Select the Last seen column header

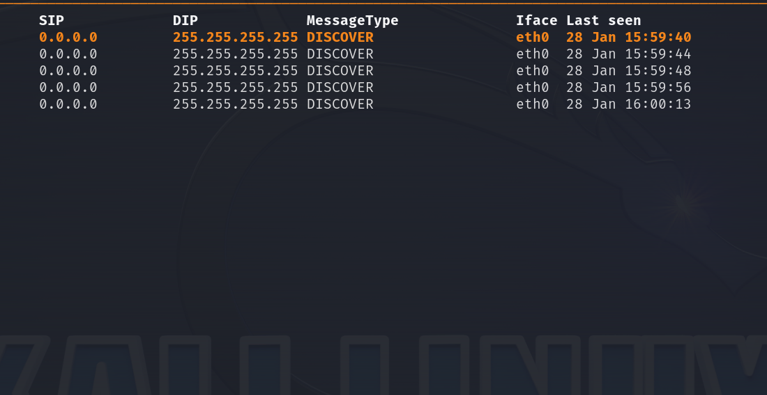[603, 21]
